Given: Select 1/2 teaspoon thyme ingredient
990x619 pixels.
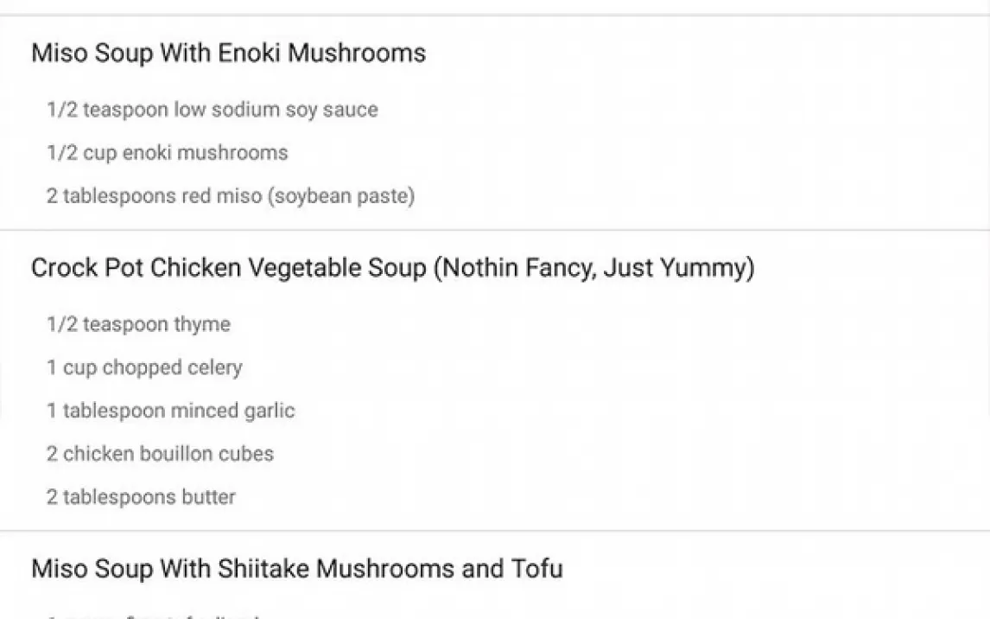Looking at the screenshot, I should coord(138,324).
